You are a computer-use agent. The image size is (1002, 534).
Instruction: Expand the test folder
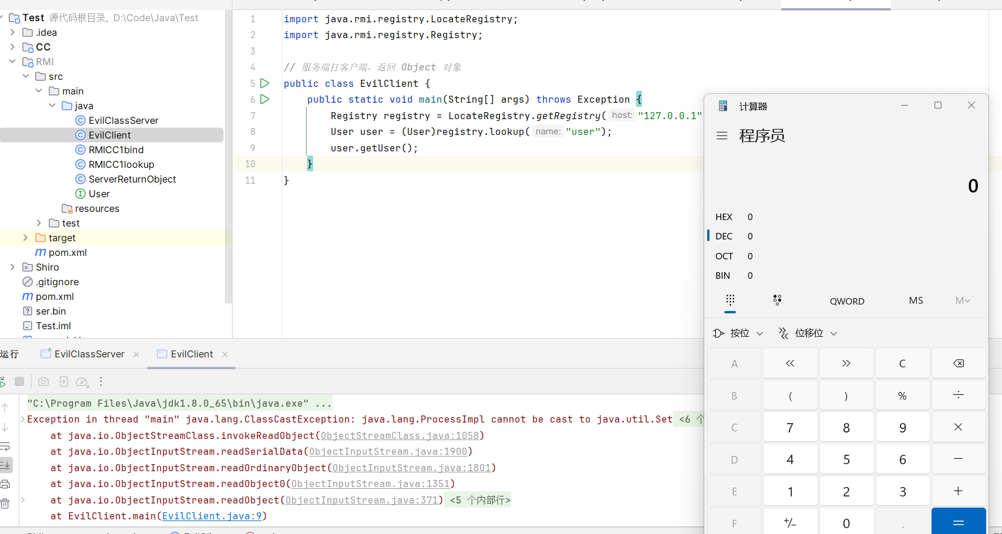pyautogui.click(x=39, y=223)
